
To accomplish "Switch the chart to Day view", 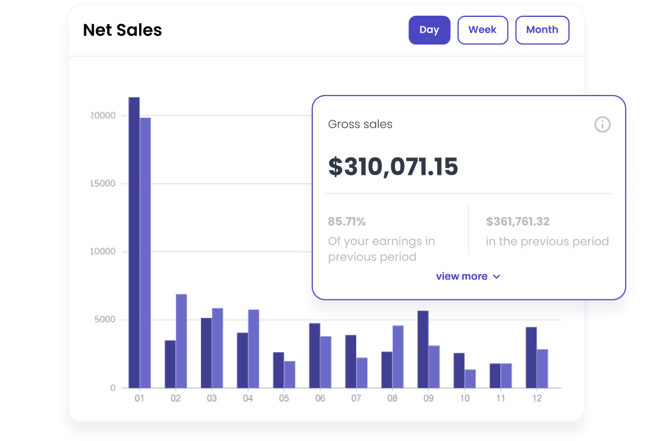I will [429, 30].
